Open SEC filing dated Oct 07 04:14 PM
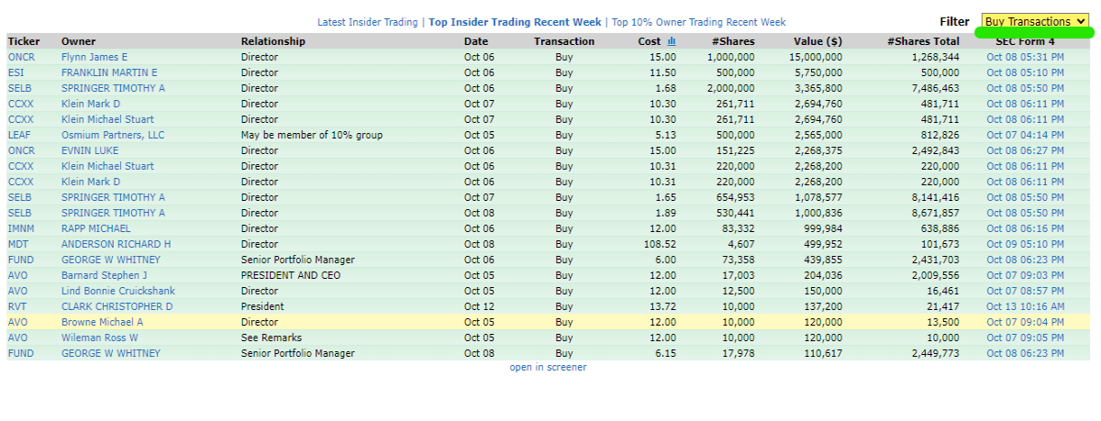Screen dimensions: 1101x421 click(x=1026, y=135)
